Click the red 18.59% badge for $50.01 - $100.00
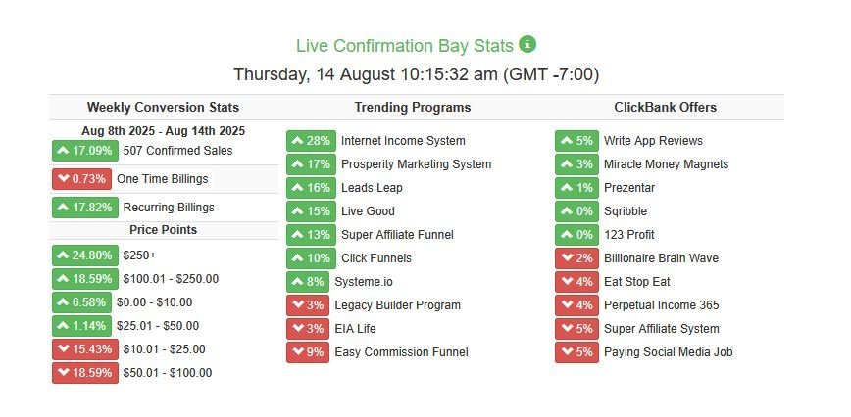The height and width of the screenshot is (417, 851). coord(85,373)
